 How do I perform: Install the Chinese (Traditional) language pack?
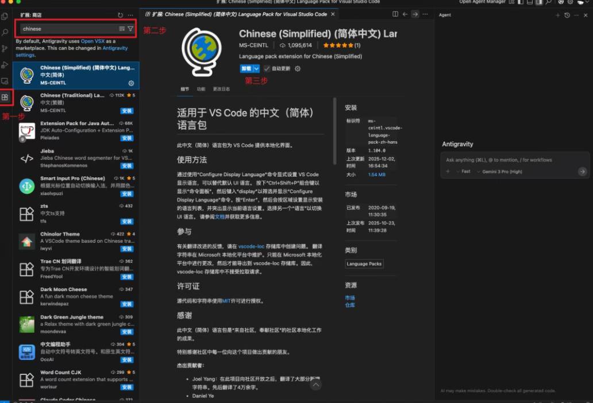[x=127, y=111]
